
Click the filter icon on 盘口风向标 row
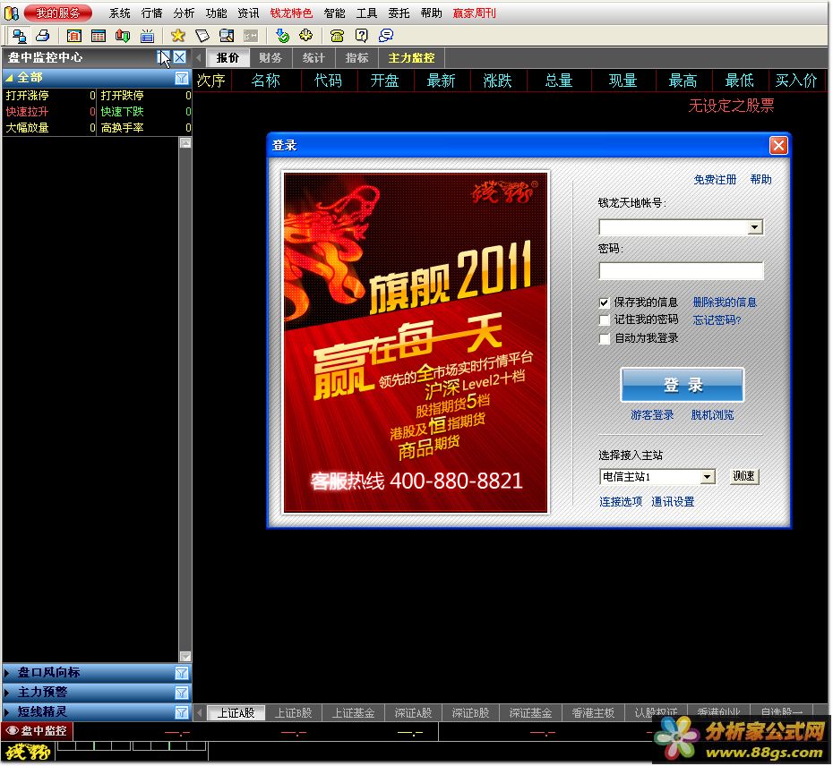[182, 673]
